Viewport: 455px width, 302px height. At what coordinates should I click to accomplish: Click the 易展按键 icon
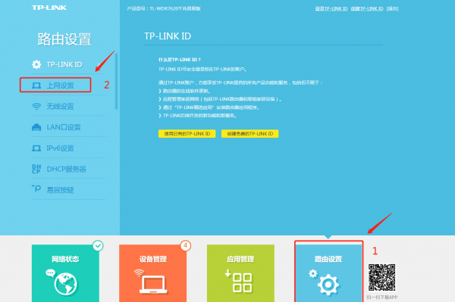click(x=36, y=188)
